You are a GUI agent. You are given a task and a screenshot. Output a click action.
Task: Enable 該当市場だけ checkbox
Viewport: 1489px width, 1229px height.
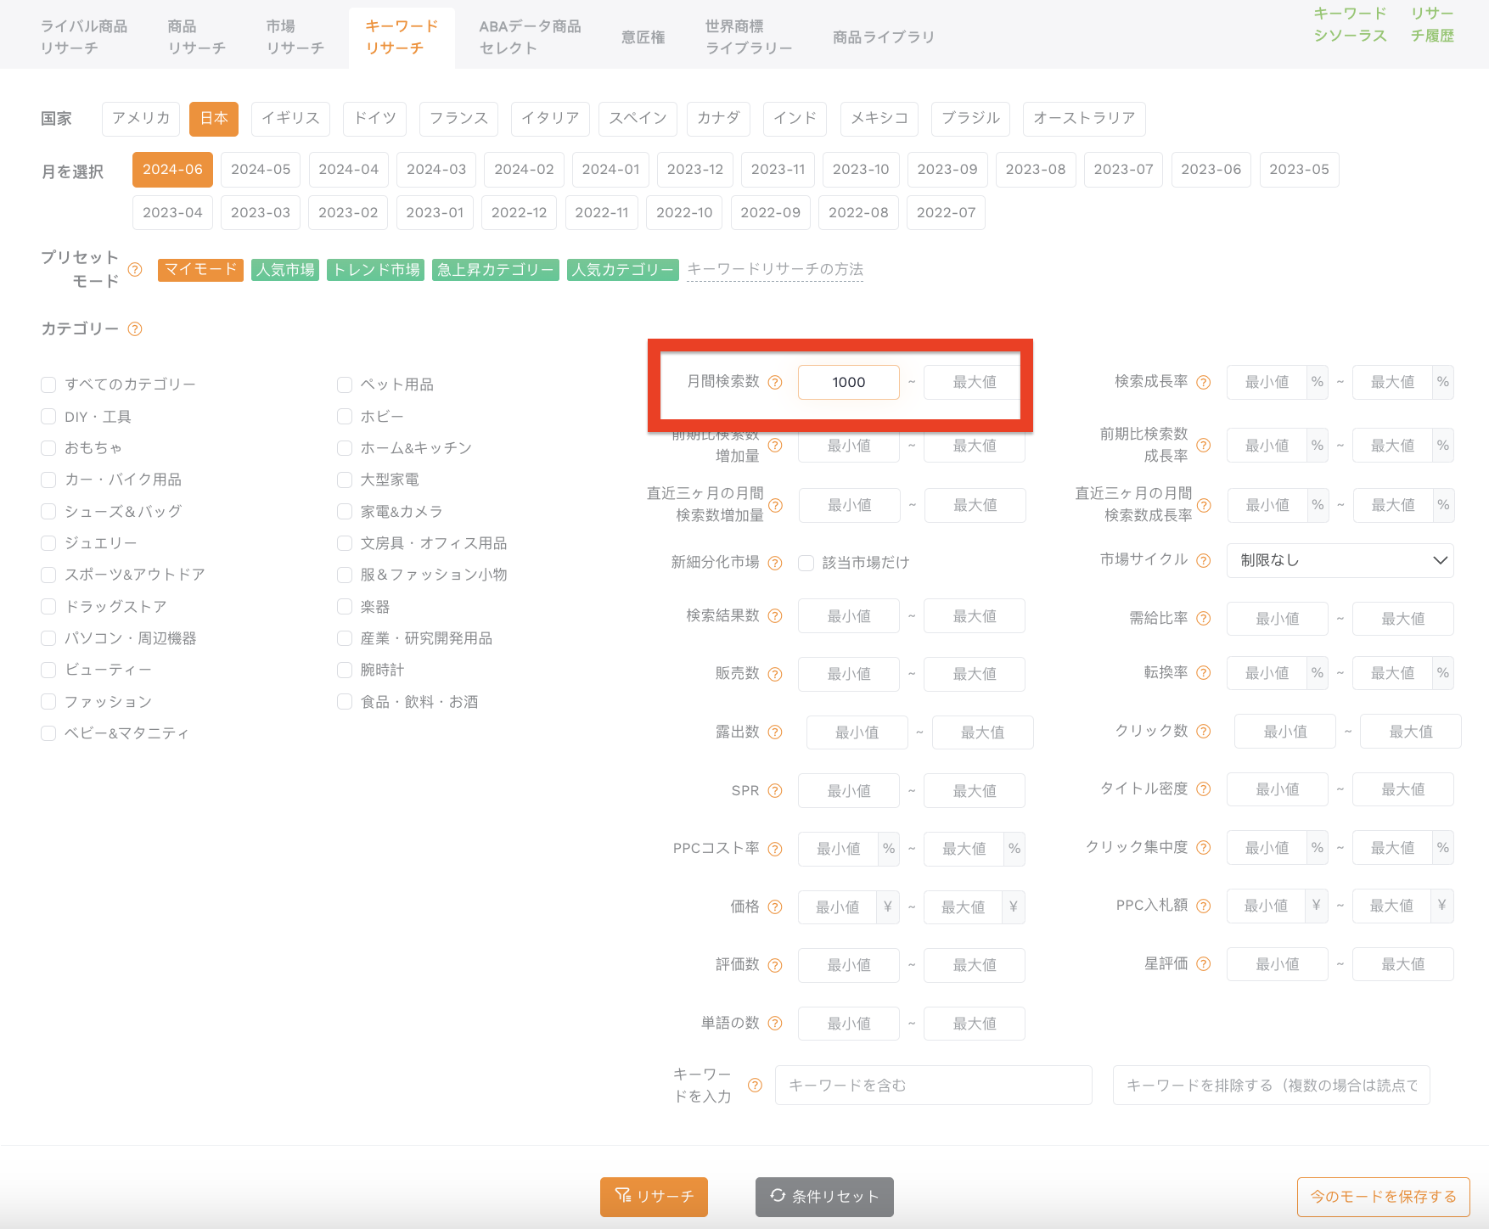coord(806,563)
